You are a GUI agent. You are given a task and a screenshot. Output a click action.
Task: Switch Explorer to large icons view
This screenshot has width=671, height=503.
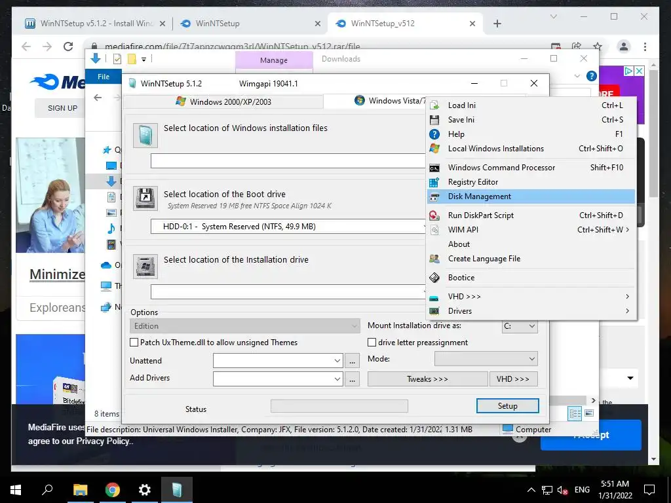click(589, 413)
